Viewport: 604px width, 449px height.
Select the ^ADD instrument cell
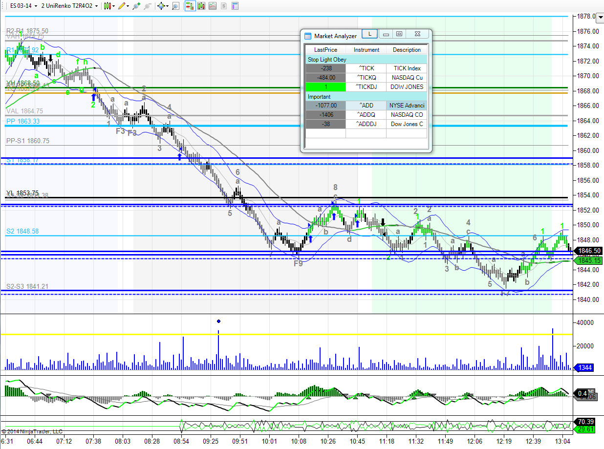pos(366,106)
